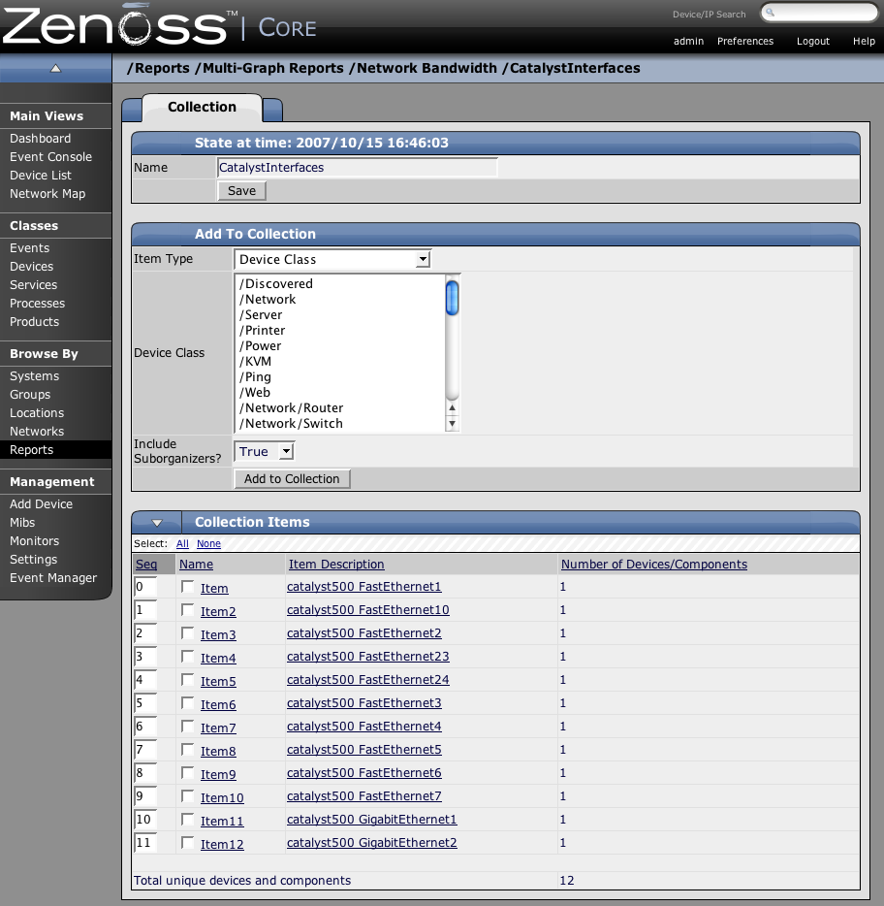The width and height of the screenshot is (884, 906).
Task: Open the Event Console menu item
Action: [50, 157]
